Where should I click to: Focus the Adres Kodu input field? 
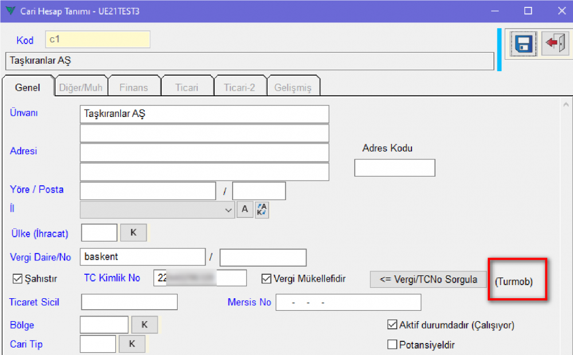(x=394, y=168)
